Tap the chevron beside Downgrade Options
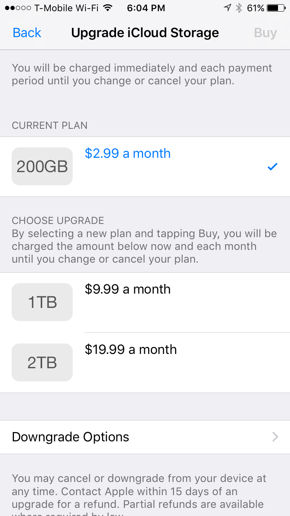This screenshot has width=290, height=516. click(275, 437)
